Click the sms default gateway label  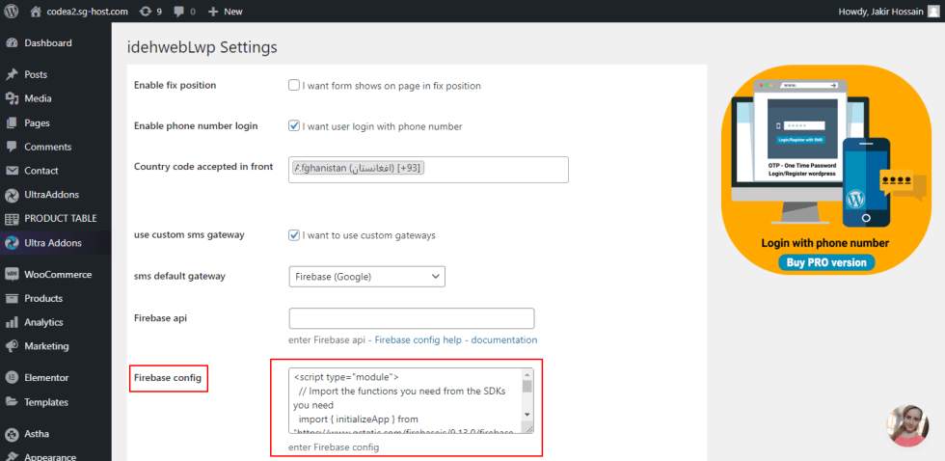(179, 276)
